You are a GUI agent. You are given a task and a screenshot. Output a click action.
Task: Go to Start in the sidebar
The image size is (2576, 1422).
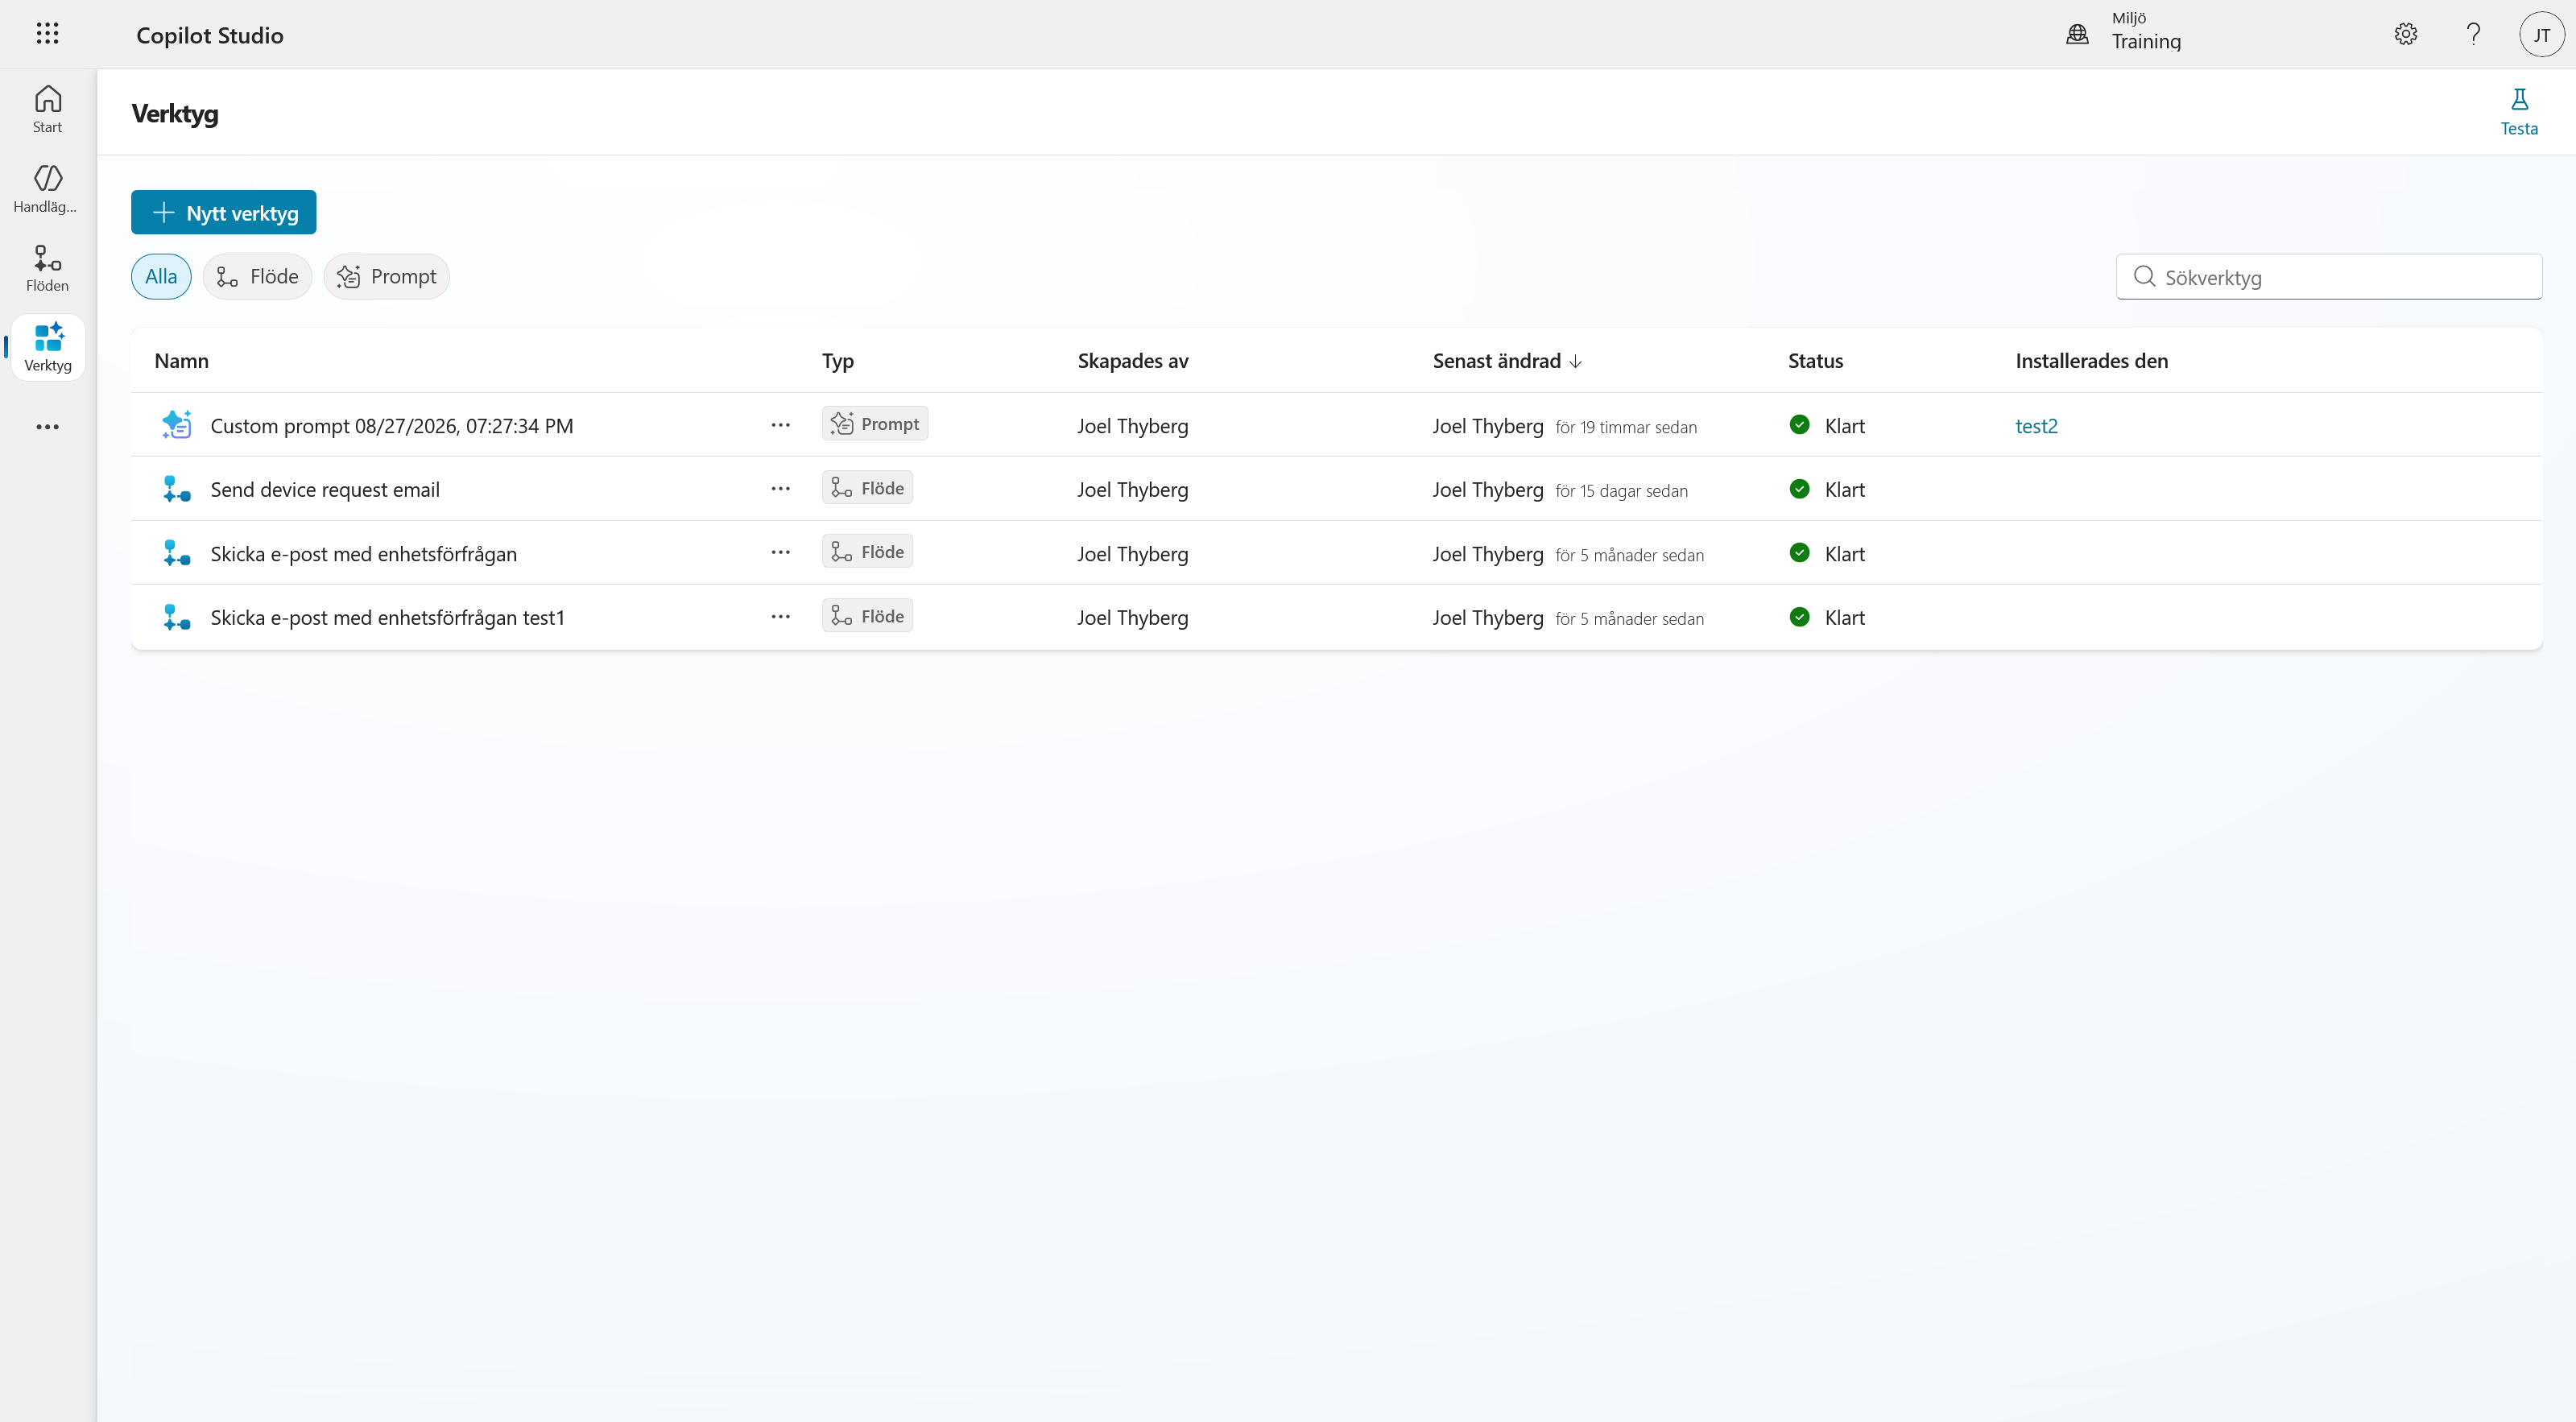[x=47, y=109]
